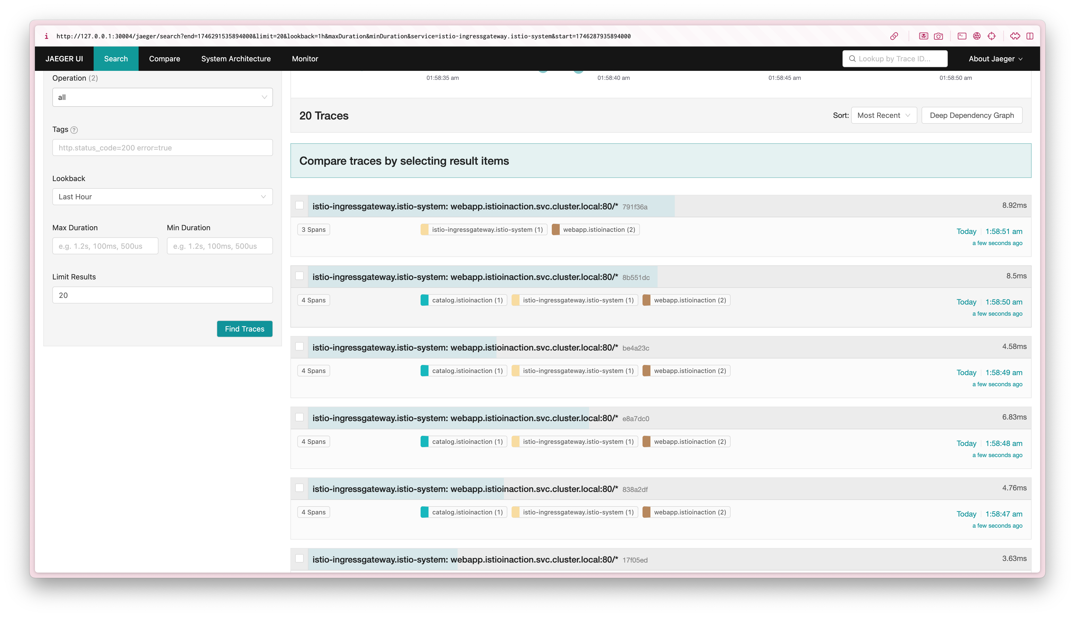Expand the Lookback Last Hour dropdown

point(162,197)
